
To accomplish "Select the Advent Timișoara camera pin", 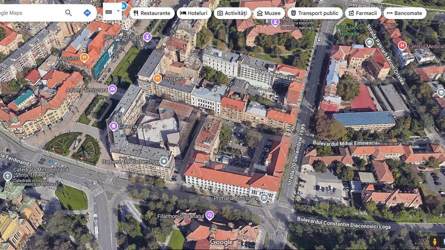I will (x=112, y=89).
